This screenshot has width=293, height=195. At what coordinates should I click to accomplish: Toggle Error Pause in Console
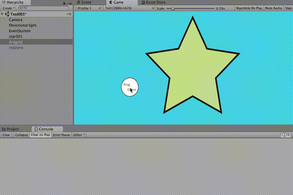[x=62, y=135]
